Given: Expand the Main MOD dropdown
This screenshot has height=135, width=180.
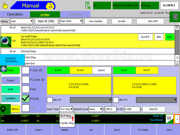Looking at the screenshot, I should click(71, 21).
